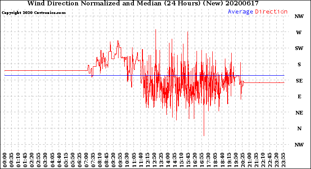Click the 06:25 time axis label
311x169 pixels.
click(79, 160)
